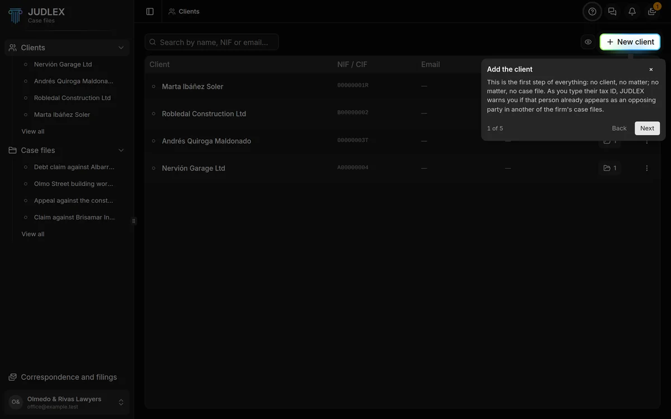Image resolution: width=671 pixels, height=419 pixels.
Task: Click NIF value 00000001R
Action: click(x=353, y=85)
